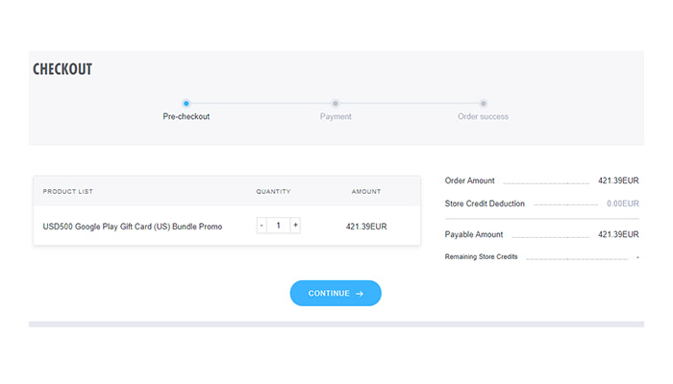This screenshot has width=673, height=384.
Task: Click the product amount 421.39EUR in table
Action: pos(366,227)
